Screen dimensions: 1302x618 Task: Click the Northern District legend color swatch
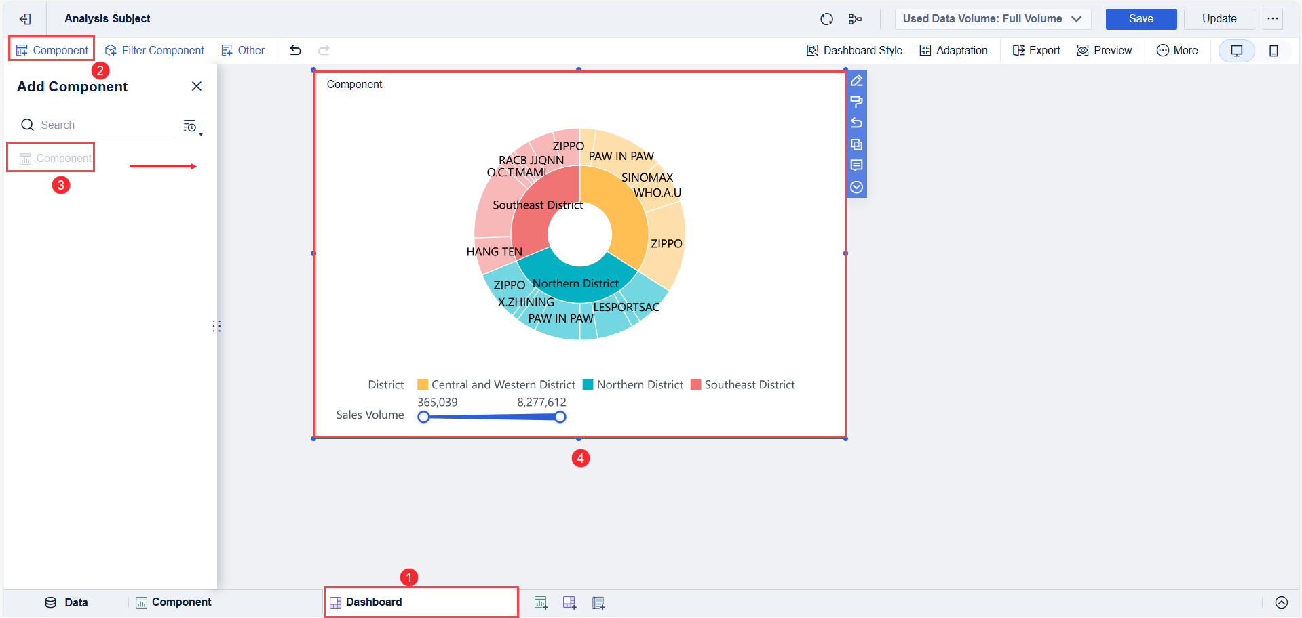[x=588, y=385]
